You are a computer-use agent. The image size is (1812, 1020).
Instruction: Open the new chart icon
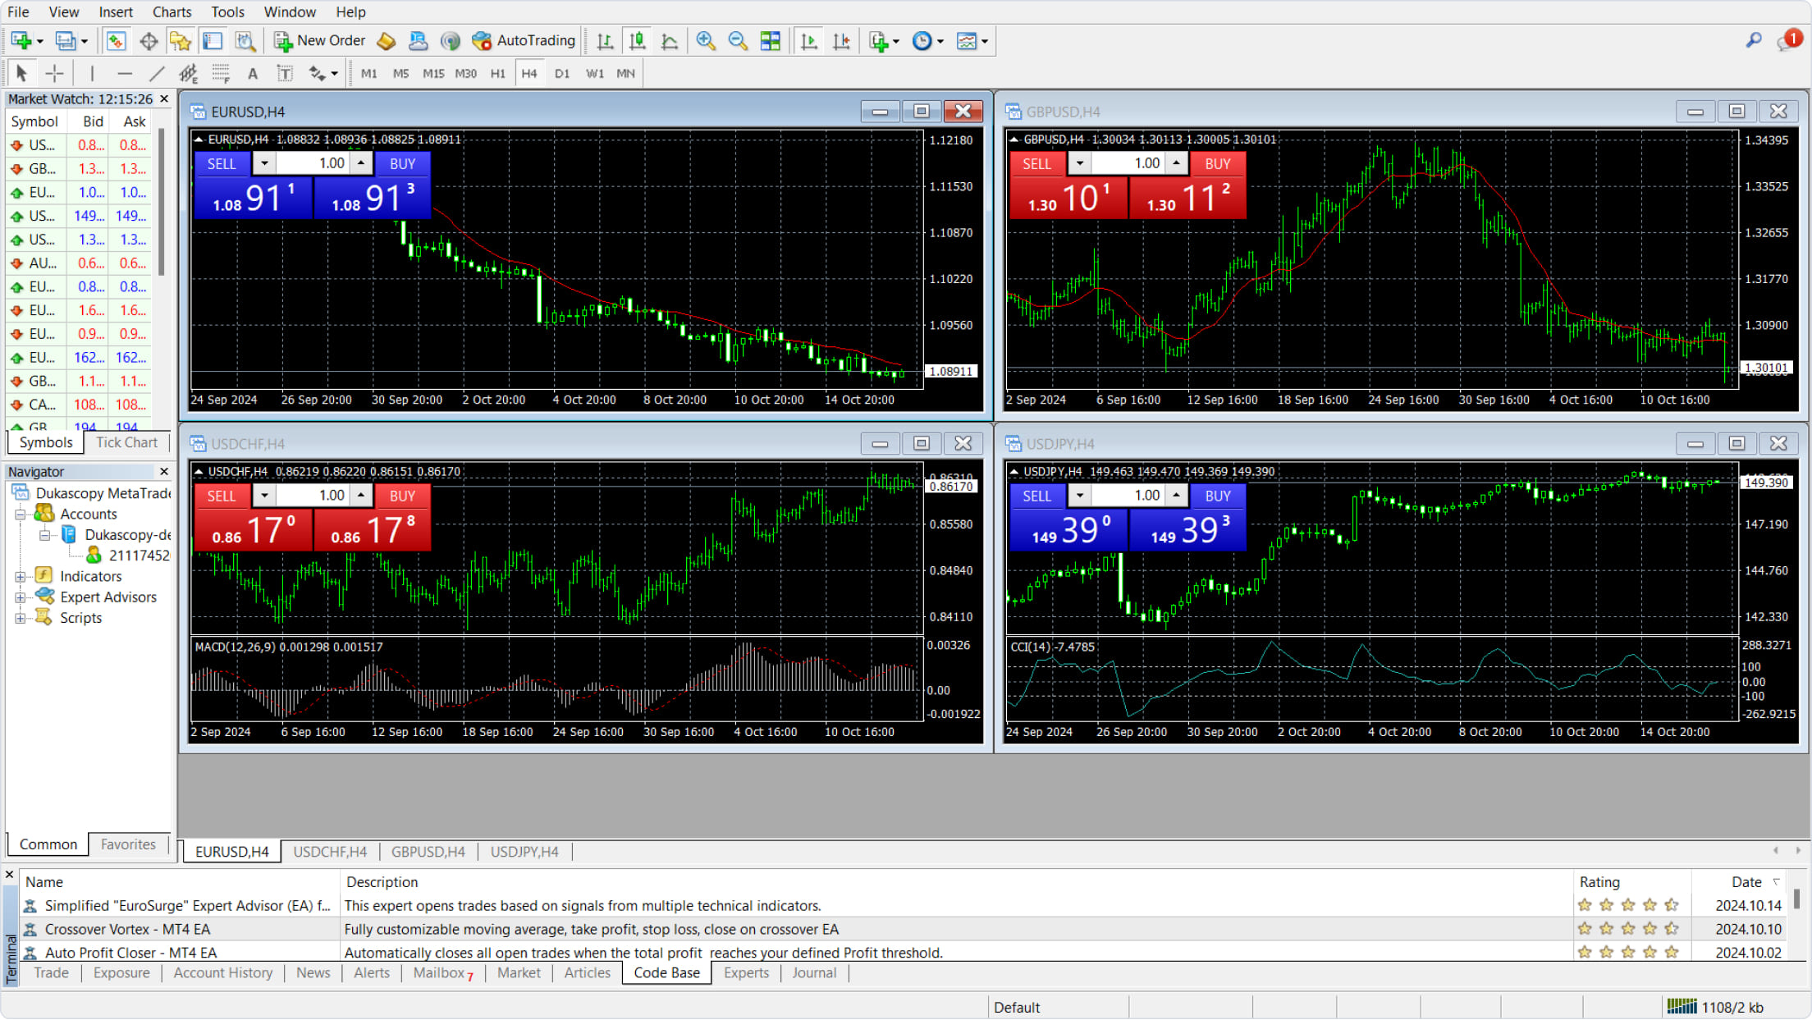21,40
